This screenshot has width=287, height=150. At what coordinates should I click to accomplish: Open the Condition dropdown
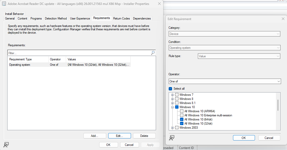[x=224, y=48]
